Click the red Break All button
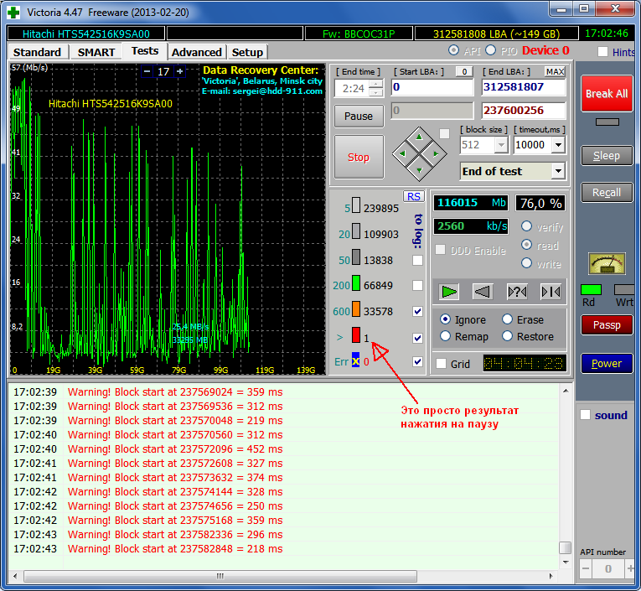This screenshot has height=591, width=641. coord(606,94)
